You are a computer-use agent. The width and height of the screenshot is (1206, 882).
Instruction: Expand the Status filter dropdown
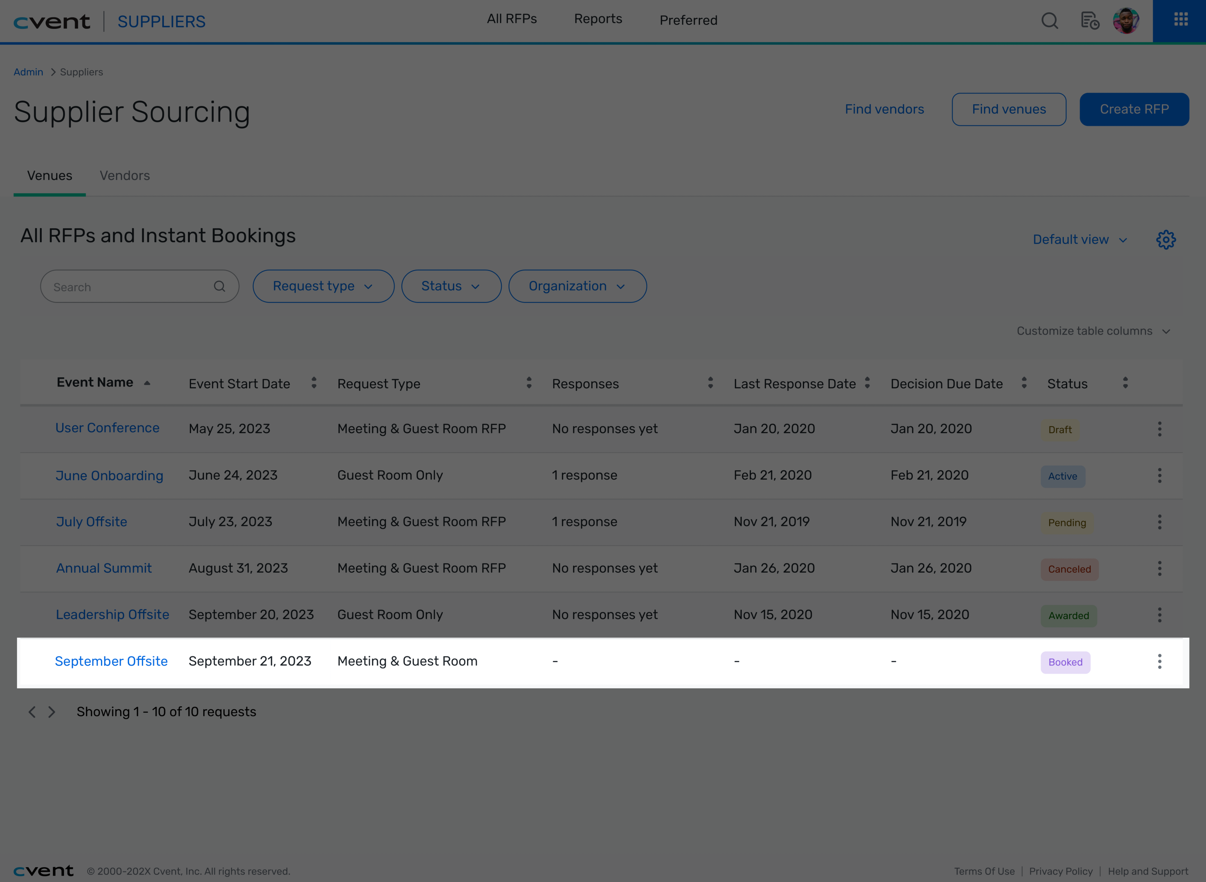[x=451, y=286]
